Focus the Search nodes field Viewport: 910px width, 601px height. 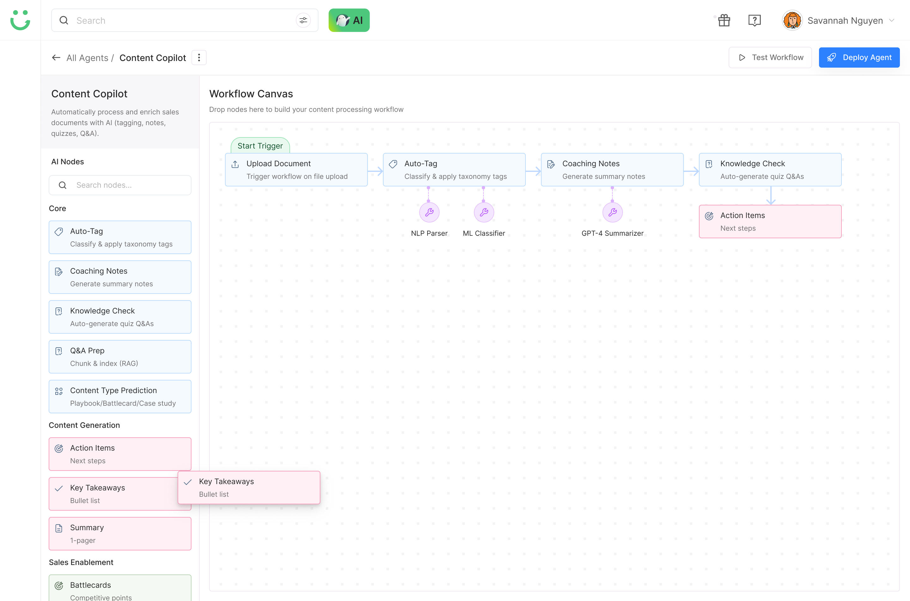[120, 185]
